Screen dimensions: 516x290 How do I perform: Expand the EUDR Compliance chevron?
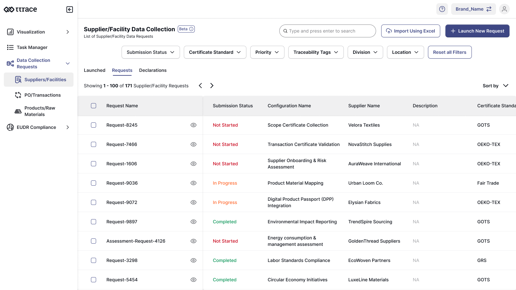click(x=68, y=127)
